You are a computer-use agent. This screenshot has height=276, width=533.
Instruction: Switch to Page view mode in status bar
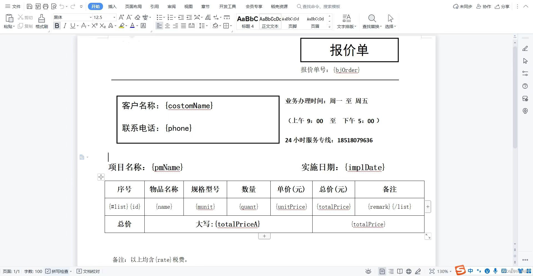382,271
